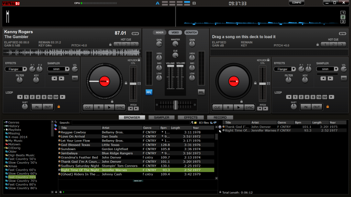Screen dimensions: 351x197
Task: Click left deck CUE button
Action: (88, 107)
